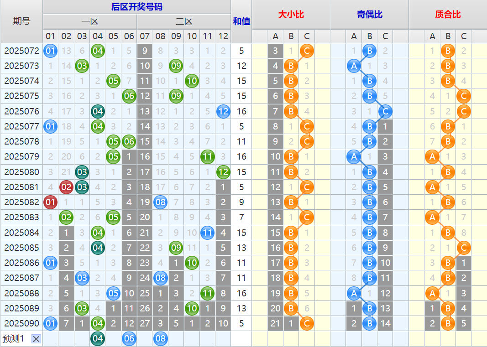This screenshot has width=487, height=347.
Task: Click ball 08 in the 预测1 row
Action: point(160,339)
